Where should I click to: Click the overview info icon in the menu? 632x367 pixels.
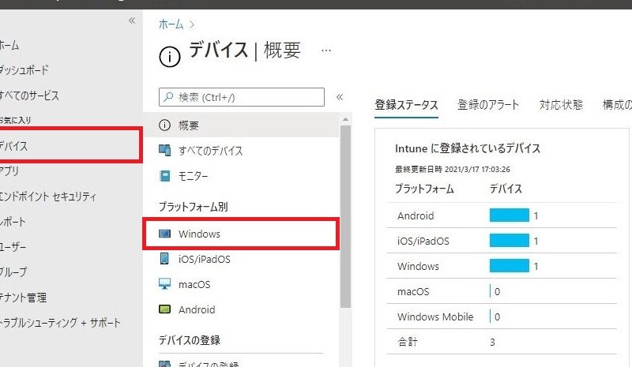tap(164, 125)
